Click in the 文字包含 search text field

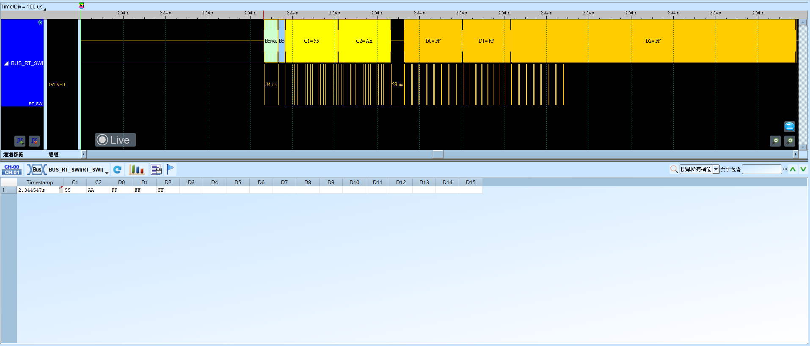762,169
